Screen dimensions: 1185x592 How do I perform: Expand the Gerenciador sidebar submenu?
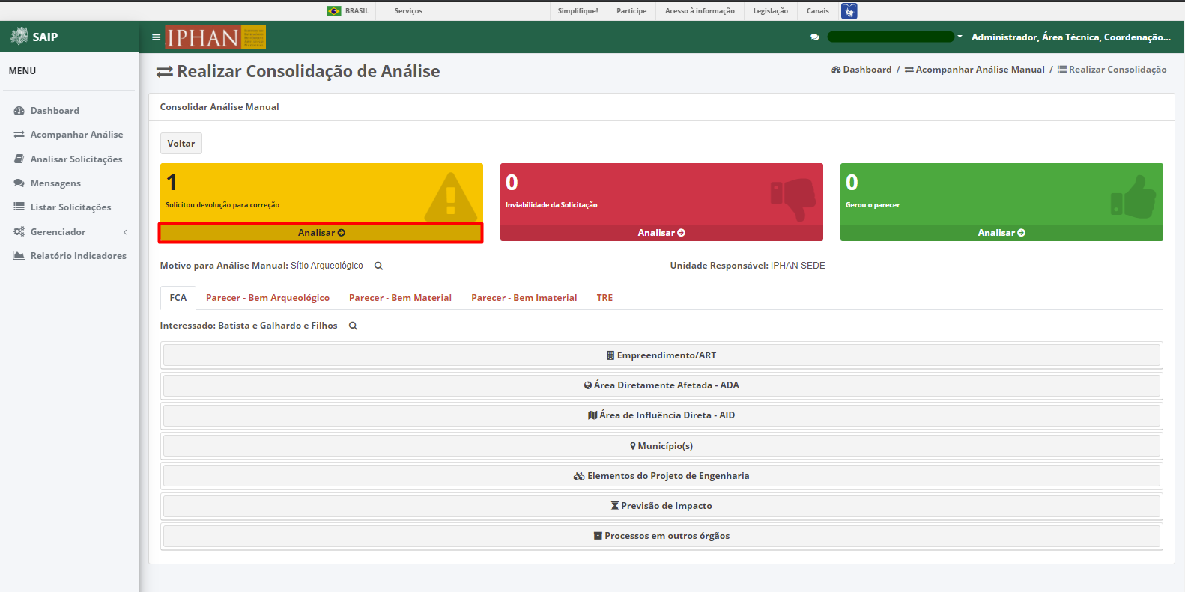point(70,232)
